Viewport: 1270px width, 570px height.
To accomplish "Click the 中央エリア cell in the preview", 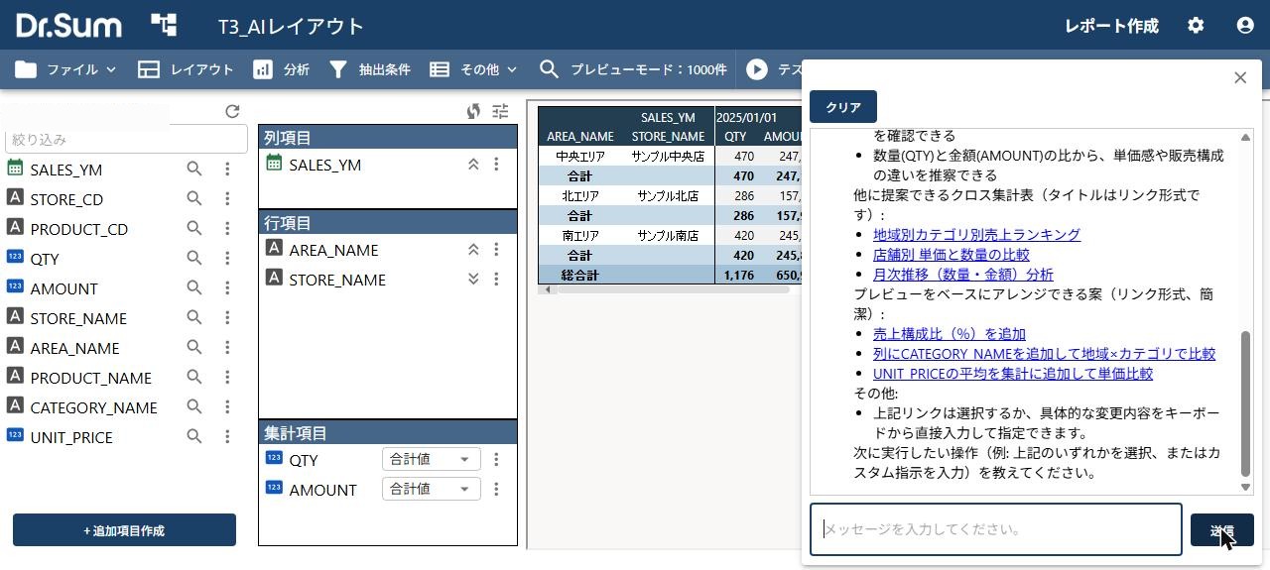I will click(580, 157).
